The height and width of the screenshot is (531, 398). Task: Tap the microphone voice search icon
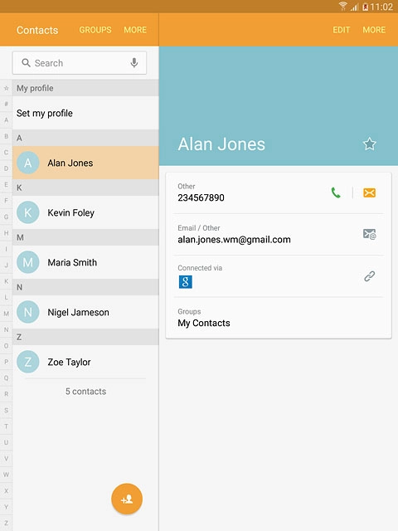[134, 63]
